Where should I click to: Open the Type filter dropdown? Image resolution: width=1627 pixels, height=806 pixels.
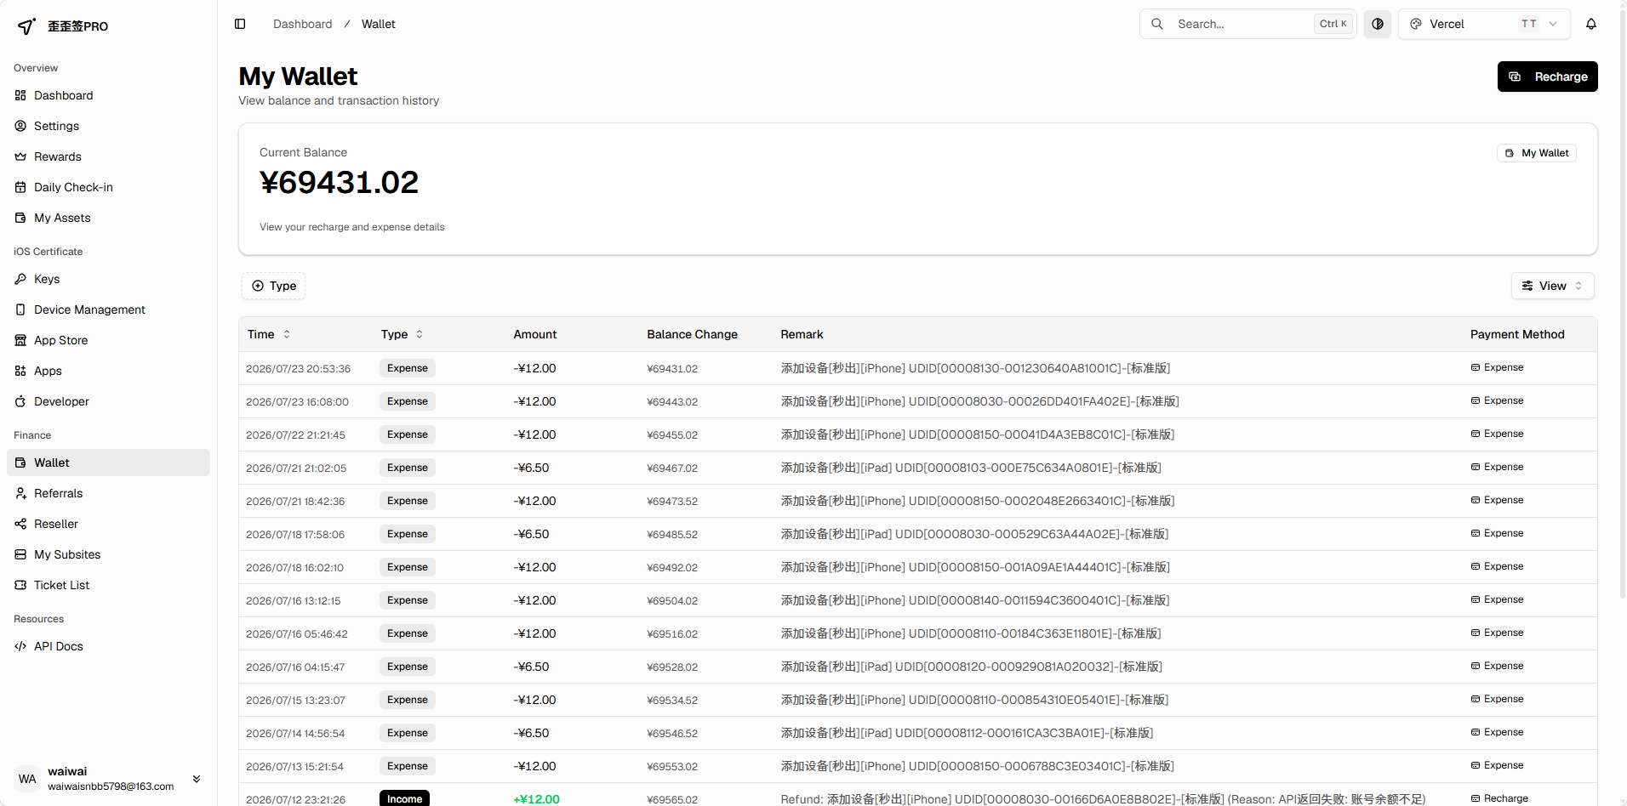point(274,286)
